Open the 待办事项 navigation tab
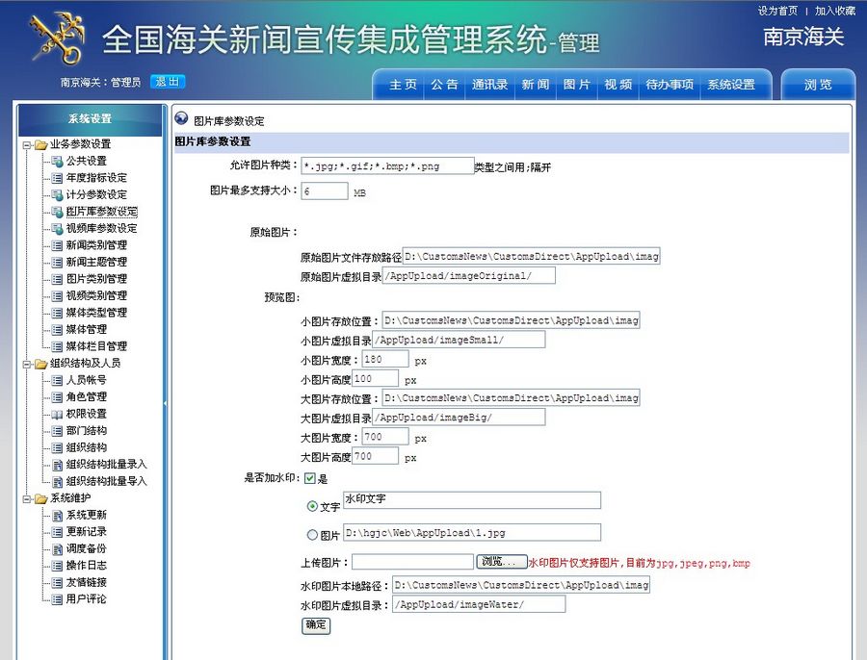Screen dimensions: 867x660 [670, 85]
